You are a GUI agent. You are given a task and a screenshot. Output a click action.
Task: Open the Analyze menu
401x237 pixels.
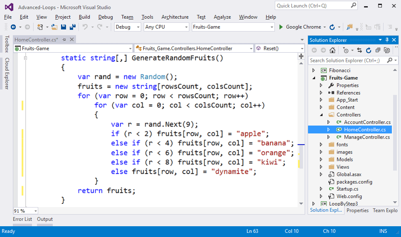point(222,17)
